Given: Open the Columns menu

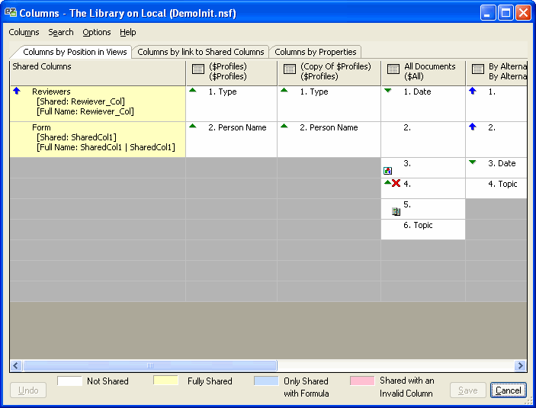Looking at the screenshot, I should 24,32.
